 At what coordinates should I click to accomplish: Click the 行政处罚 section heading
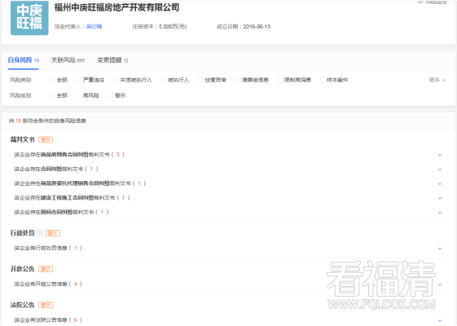[23, 233]
